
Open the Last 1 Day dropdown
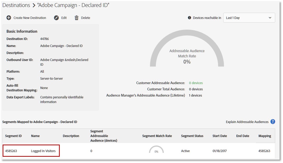[x=249, y=18]
